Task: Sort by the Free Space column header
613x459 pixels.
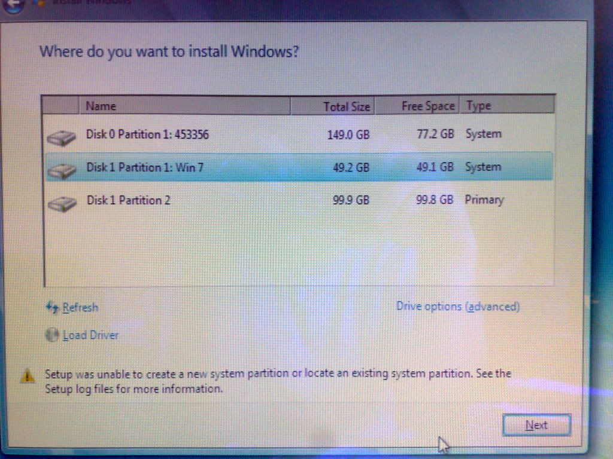Action: [417, 106]
